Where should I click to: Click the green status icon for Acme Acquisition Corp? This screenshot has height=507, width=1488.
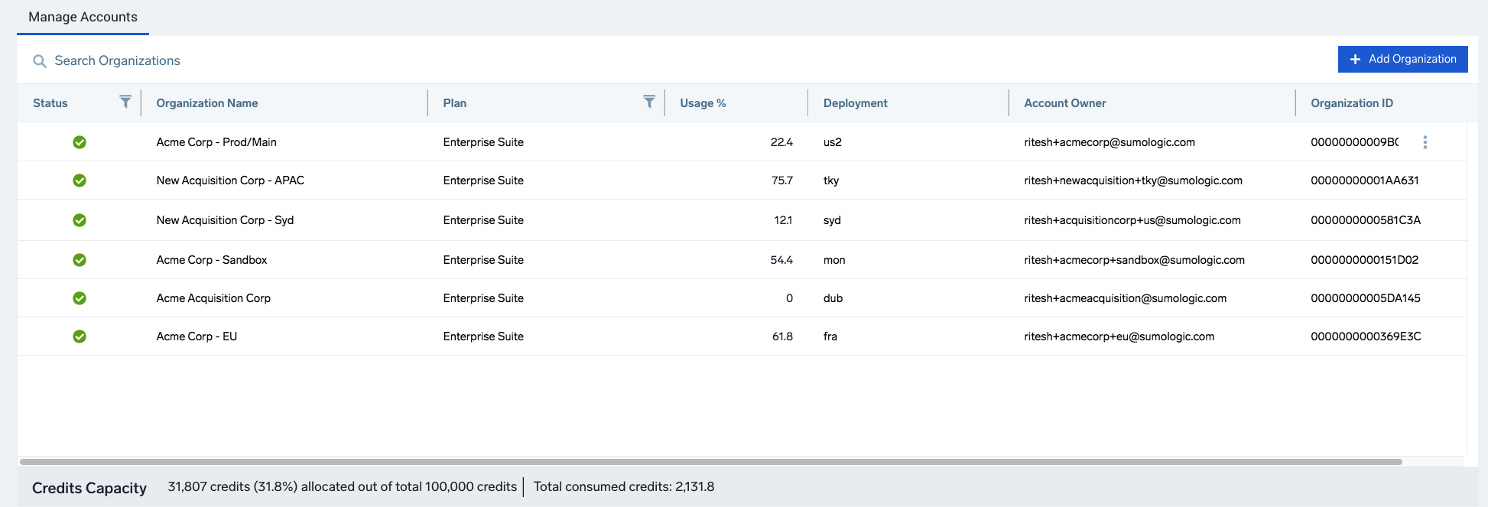click(80, 298)
